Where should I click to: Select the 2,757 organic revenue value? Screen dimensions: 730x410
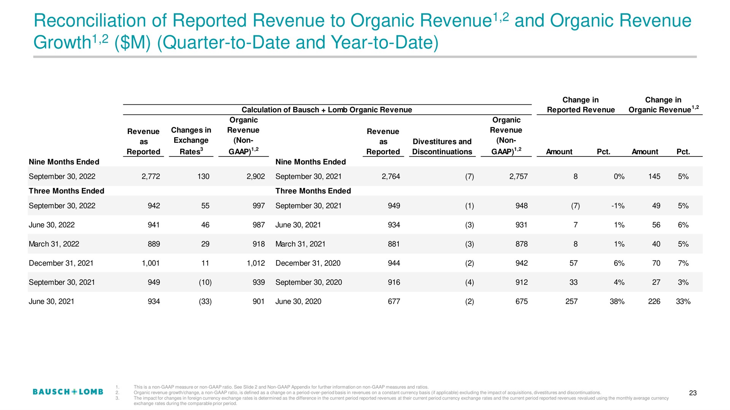(x=519, y=177)
